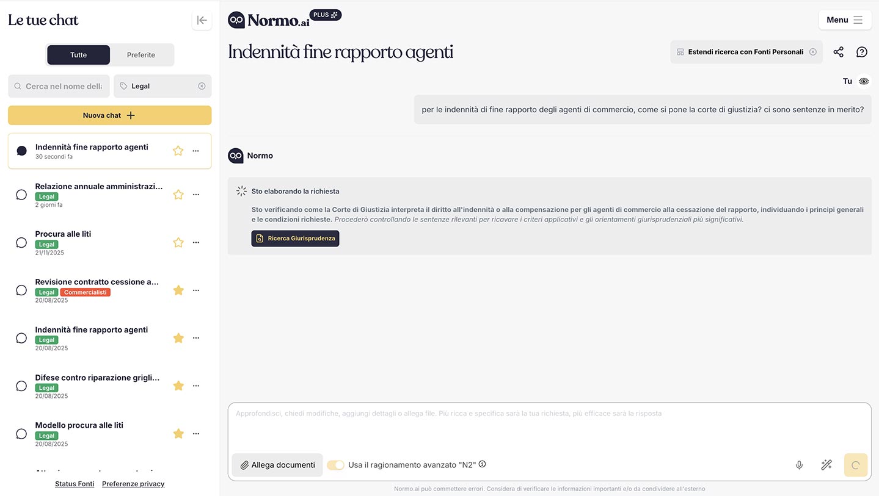Image resolution: width=879 pixels, height=496 pixels.
Task: Open the Menu in the top right
Action: (845, 20)
